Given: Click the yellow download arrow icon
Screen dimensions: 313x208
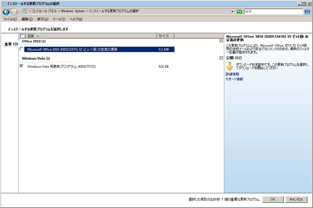Looking at the screenshot, I should [229, 66].
